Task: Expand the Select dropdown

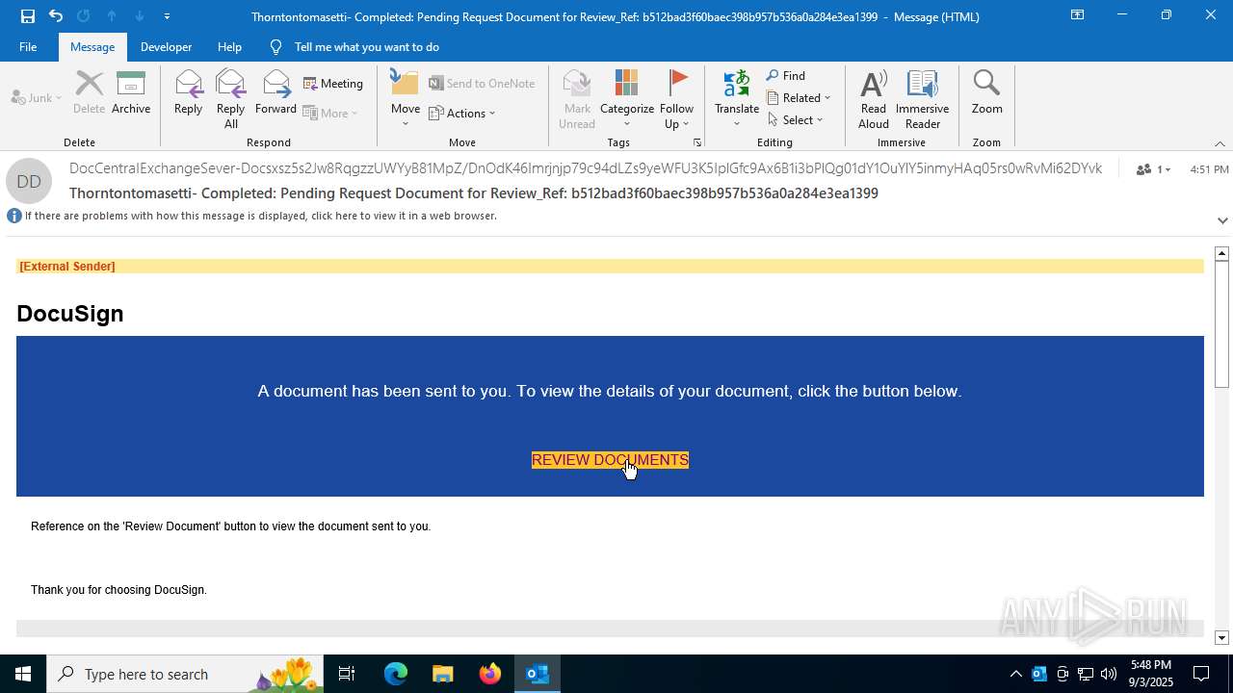Action: 796,120
